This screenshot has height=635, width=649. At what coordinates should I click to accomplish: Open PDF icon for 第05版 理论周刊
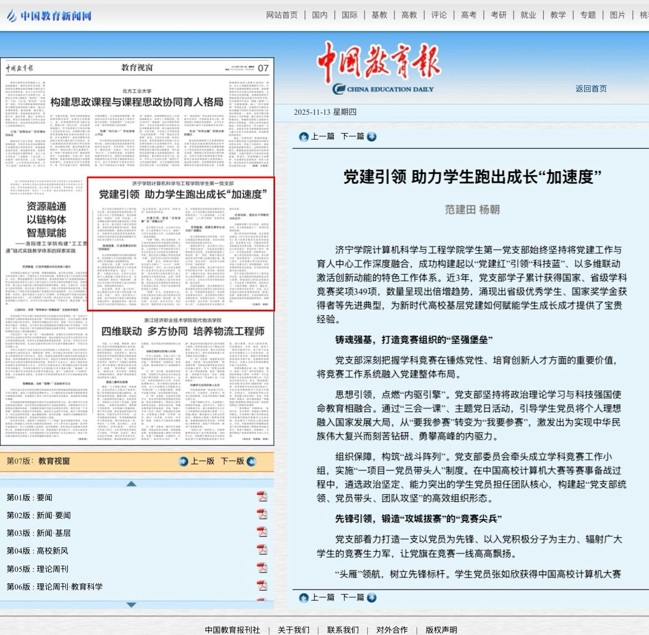[x=262, y=568]
